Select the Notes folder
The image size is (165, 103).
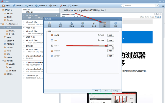[x=7, y=51]
